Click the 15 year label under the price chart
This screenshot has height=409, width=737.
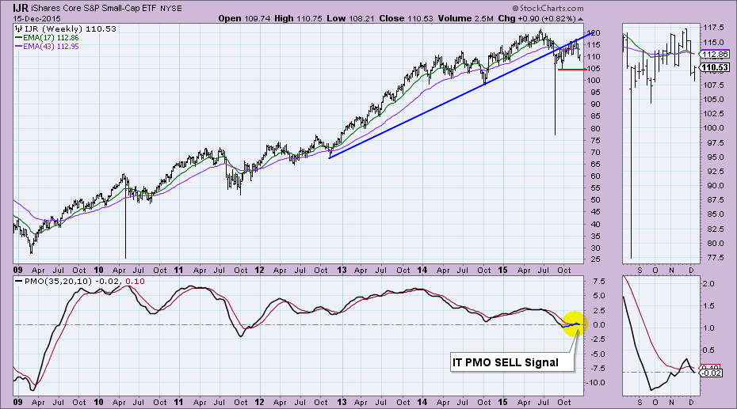503,271
